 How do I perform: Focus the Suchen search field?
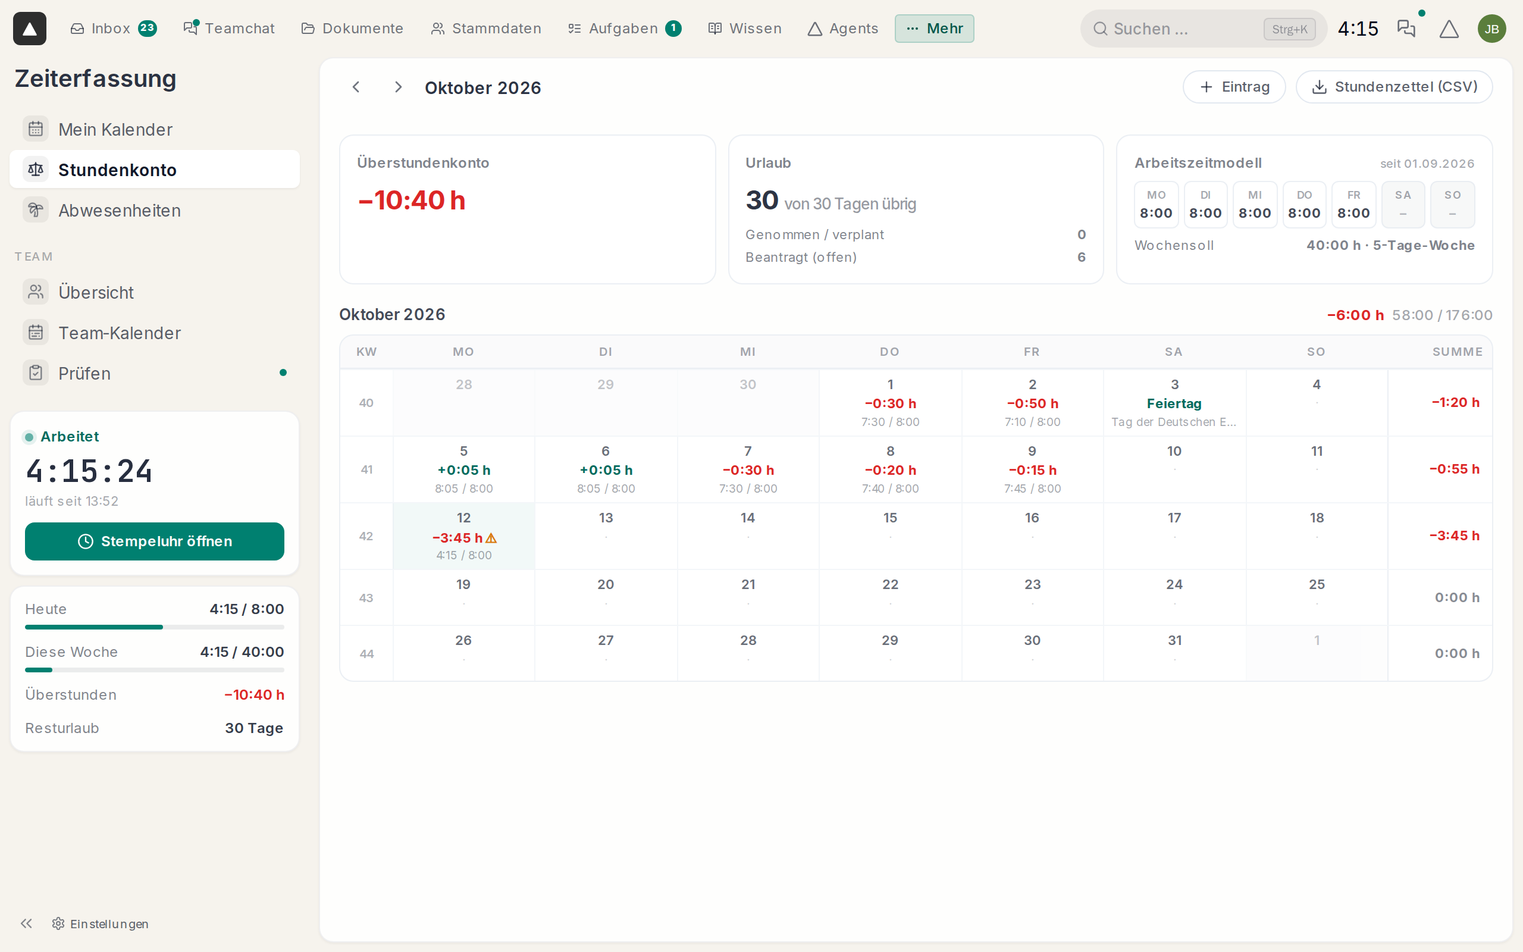click(1204, 29)
